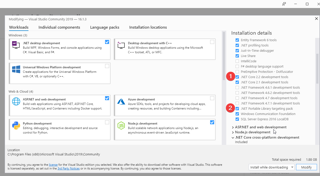Click the installation location path text
Viewport: 320px width, 176px height.
[x=54, y=154]
